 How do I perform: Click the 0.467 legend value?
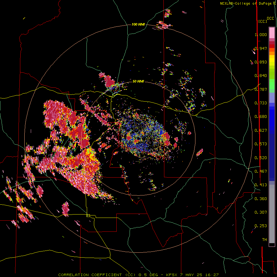[261, 171]
